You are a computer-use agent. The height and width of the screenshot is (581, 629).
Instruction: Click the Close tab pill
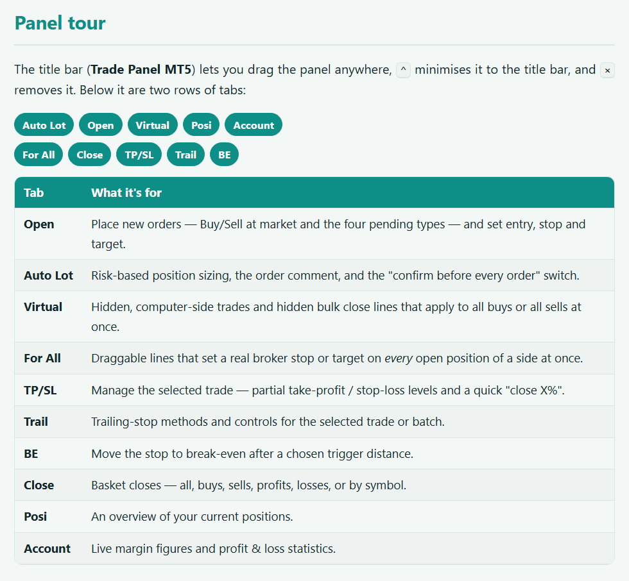click(89, 155)
